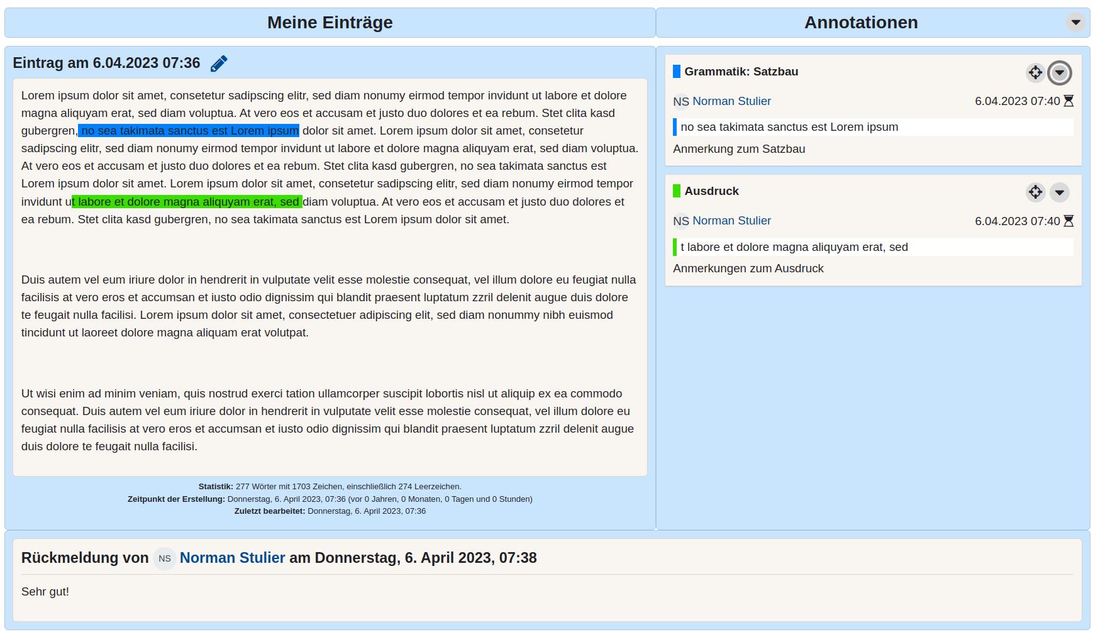Viewport: 1093px width, 632px height.
Task: Click the blue highlighted text passage
Action: tap(189, 131)
